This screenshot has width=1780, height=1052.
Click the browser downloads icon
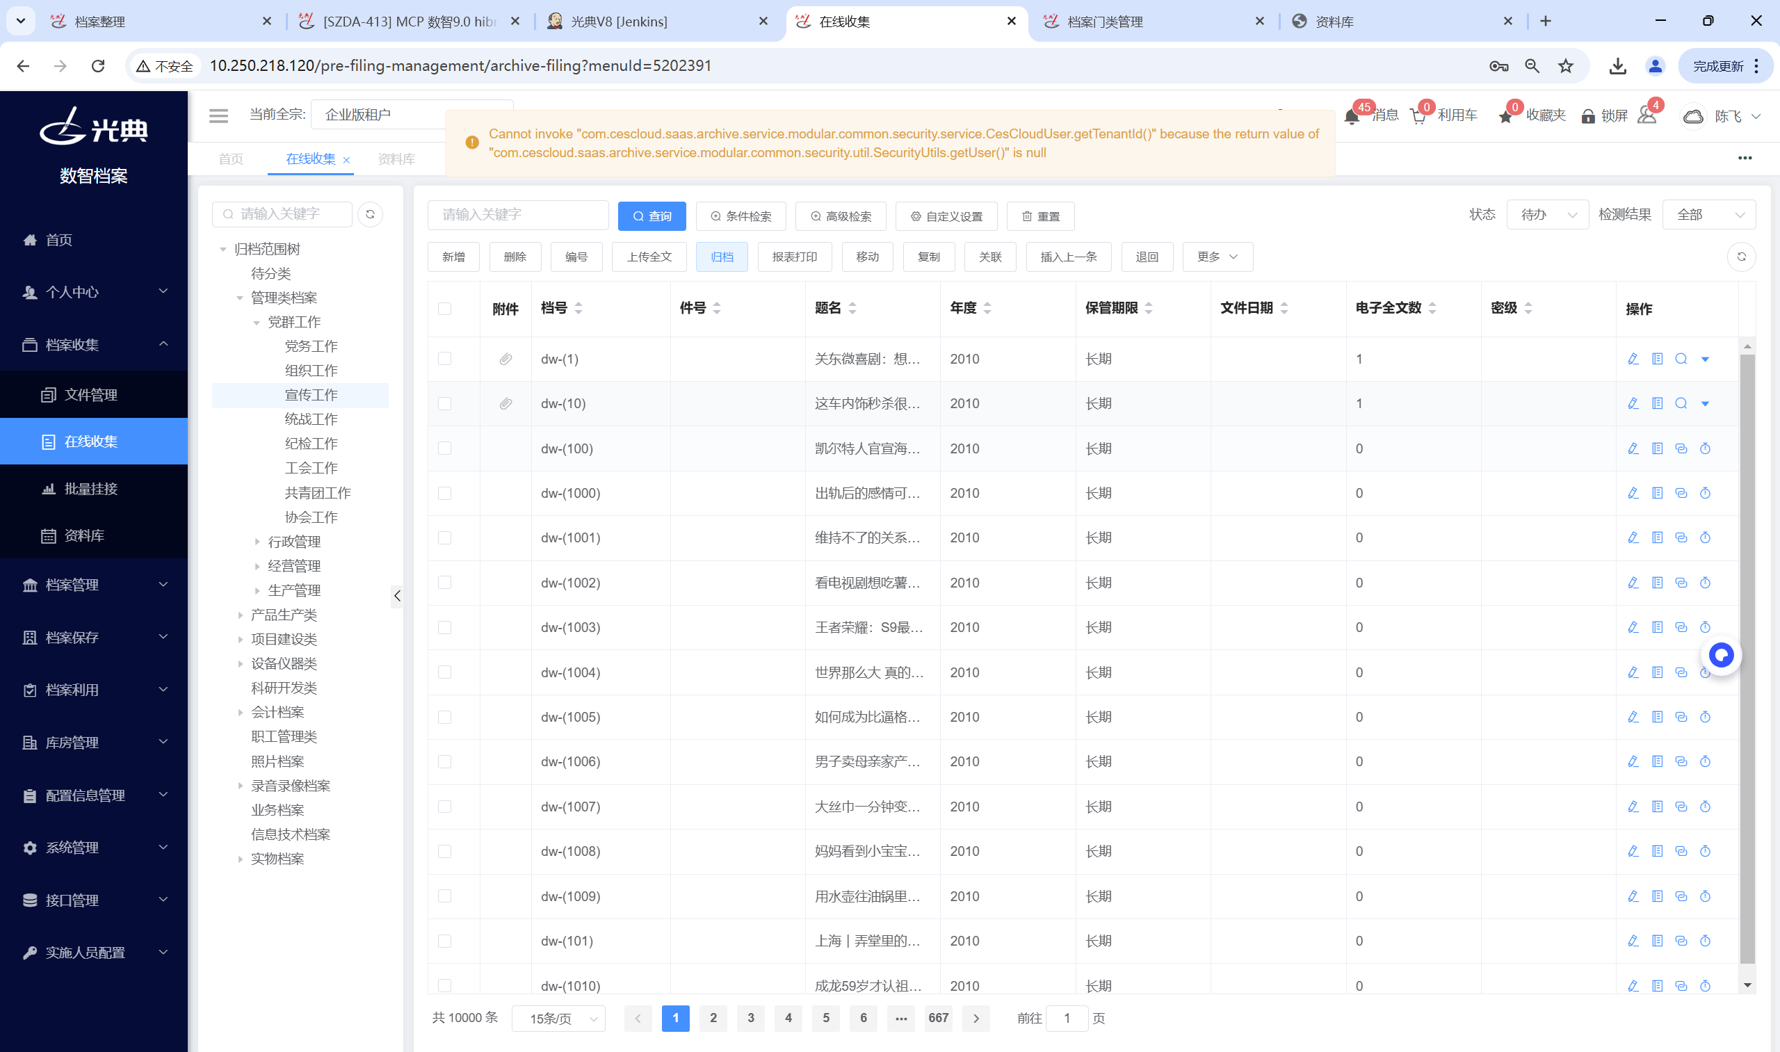(1617, 66)
